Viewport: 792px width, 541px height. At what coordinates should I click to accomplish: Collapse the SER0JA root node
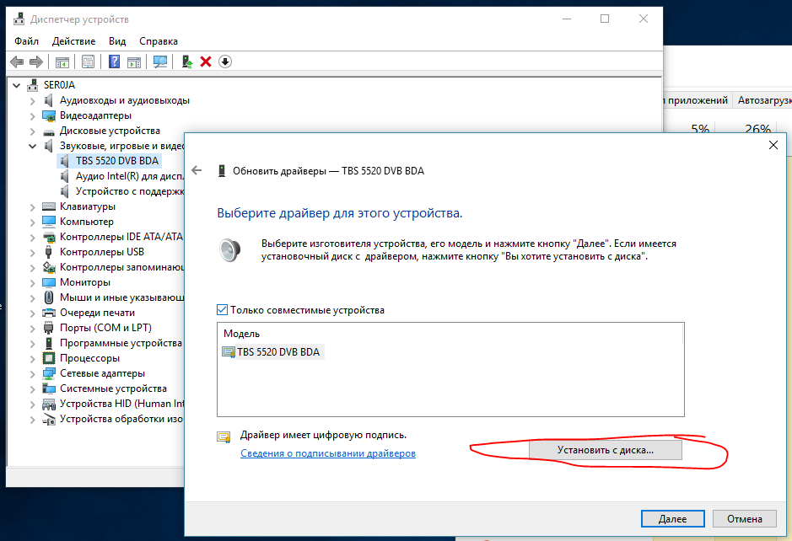[x=17, y=85]
